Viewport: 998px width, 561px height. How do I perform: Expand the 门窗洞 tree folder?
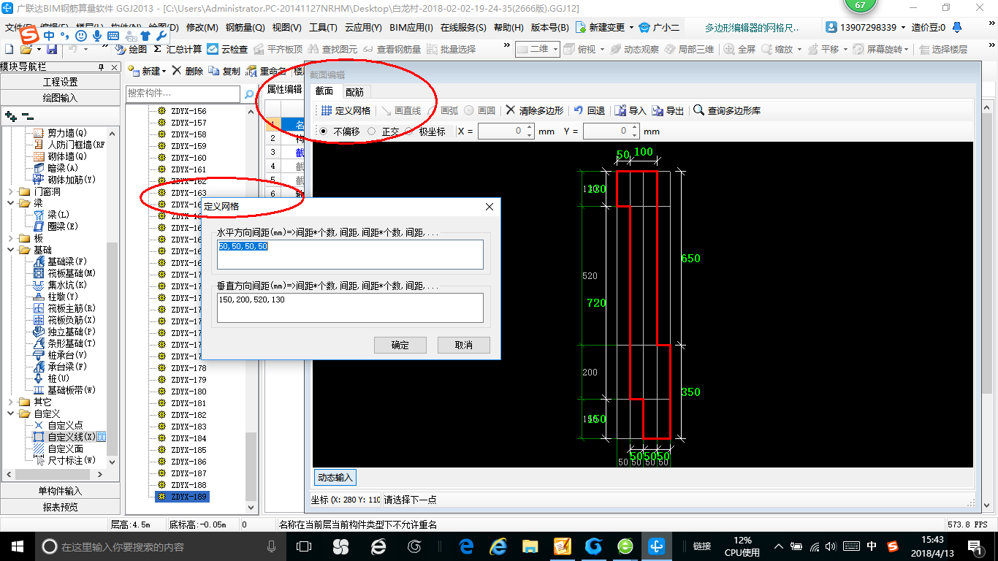(9, 191)
